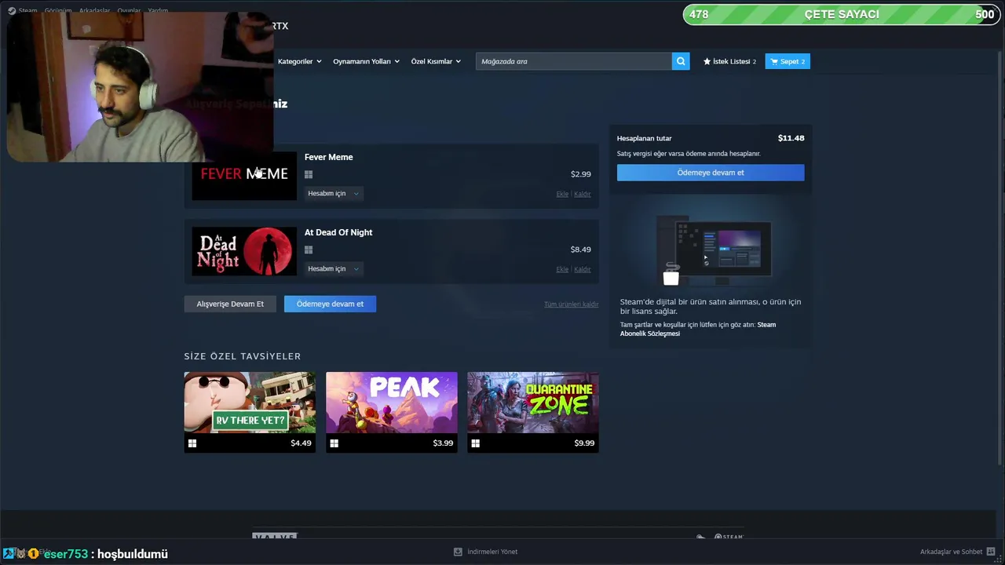Open İstek Listesi wishlist with star icon
Screen dimensions: 1005x565
coord(729,61)
